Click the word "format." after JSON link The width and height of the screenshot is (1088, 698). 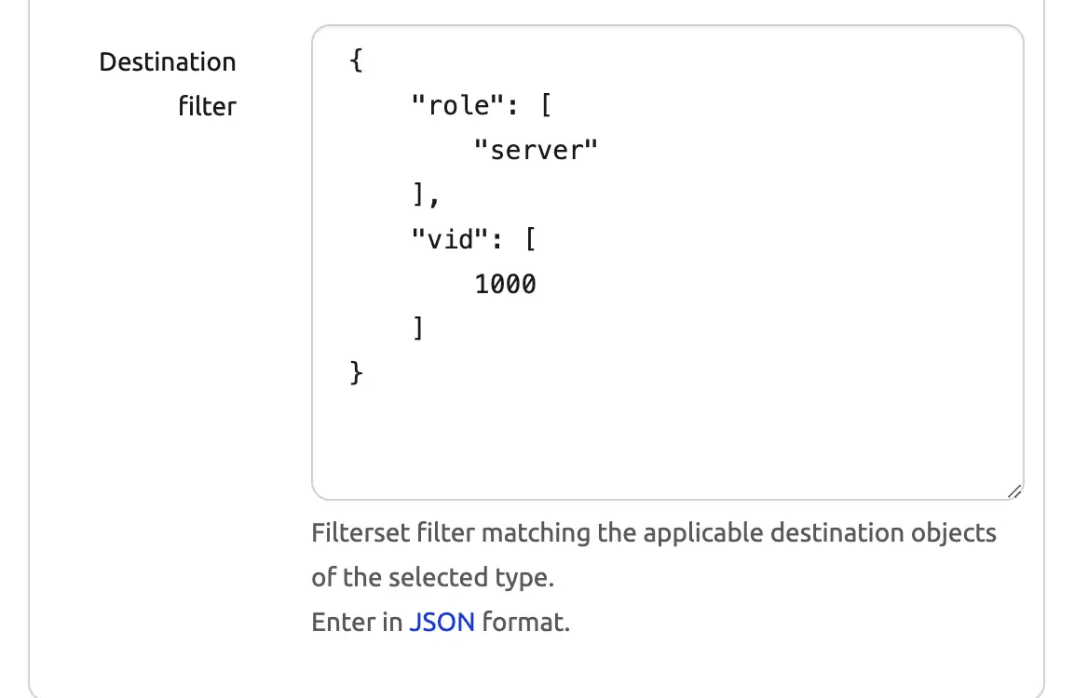[x=525, y=622]
